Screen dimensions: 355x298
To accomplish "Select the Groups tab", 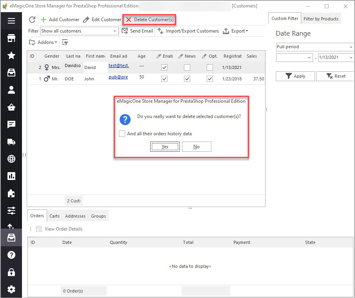I will [98, 216].
